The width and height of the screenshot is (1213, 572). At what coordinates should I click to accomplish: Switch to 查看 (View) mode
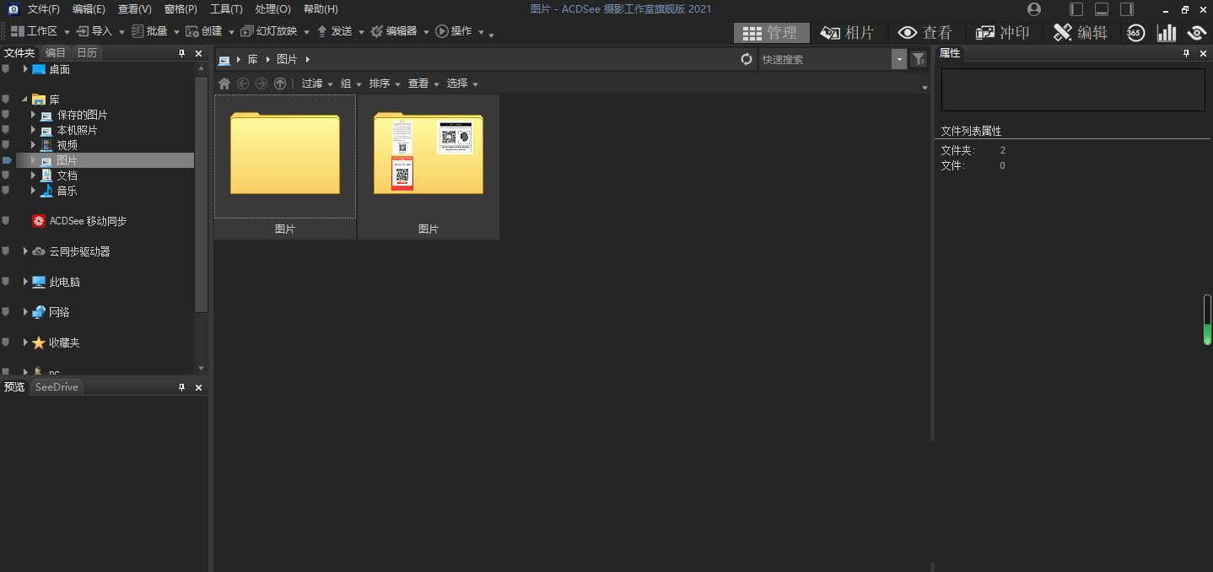[x=925, y=33]
